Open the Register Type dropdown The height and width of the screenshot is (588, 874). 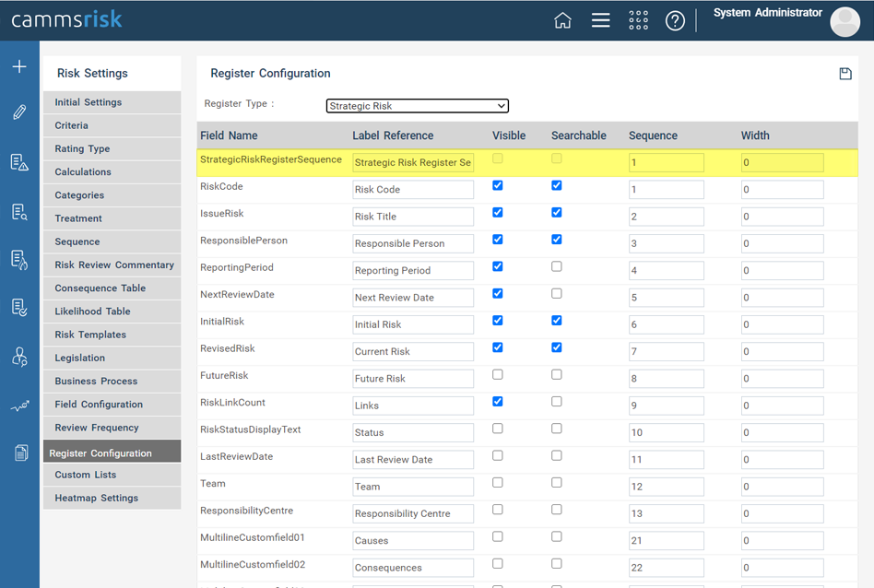(417, 106)
